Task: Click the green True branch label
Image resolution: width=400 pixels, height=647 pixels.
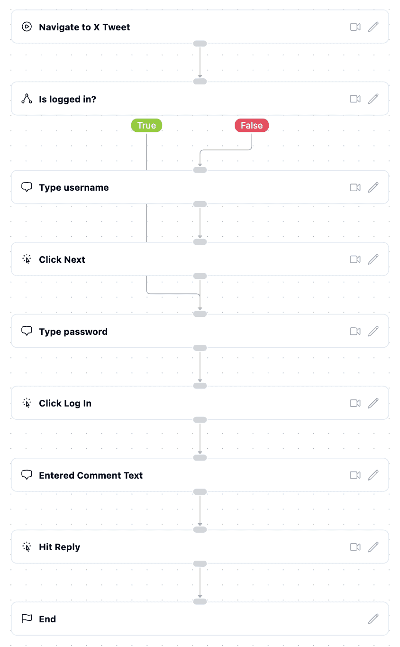Action: coord(146,125)
